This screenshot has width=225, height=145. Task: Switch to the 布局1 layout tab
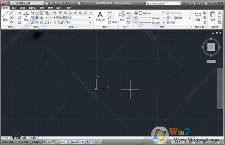pyautogui.click(x=24, y=138)
